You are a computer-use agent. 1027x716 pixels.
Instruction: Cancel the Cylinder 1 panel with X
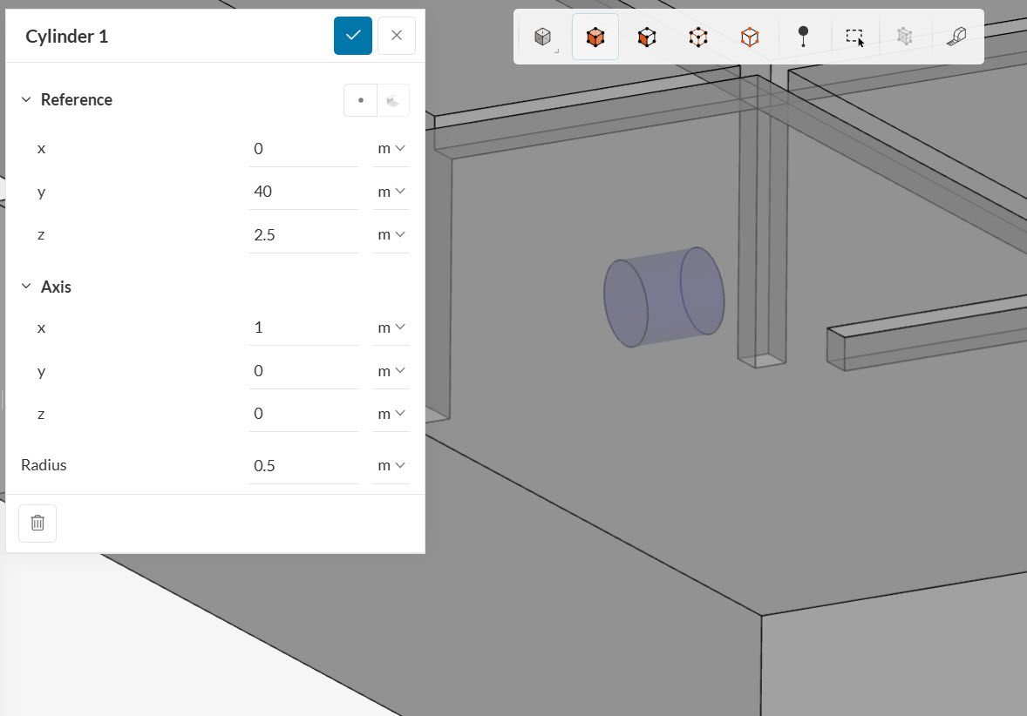coord(397,36)
